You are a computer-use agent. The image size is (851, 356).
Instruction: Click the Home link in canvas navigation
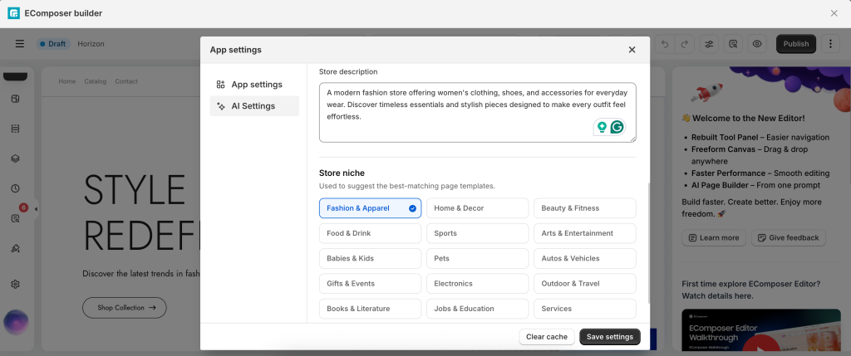pyautogui.click(x=66, y=81)
